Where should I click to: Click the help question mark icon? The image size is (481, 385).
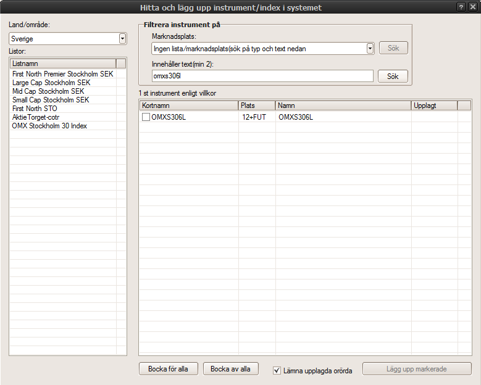click(461, 7)
